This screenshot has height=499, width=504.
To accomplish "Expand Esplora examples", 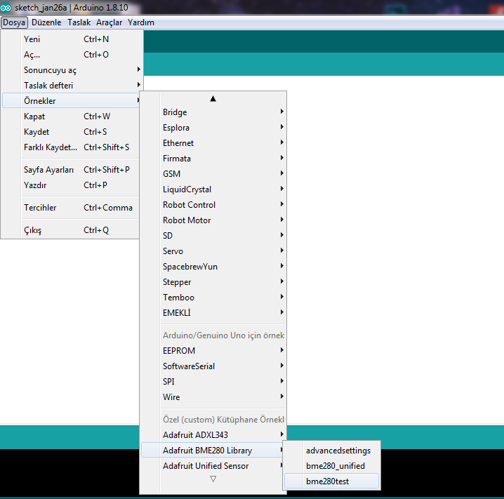I will tap(213, 128).
